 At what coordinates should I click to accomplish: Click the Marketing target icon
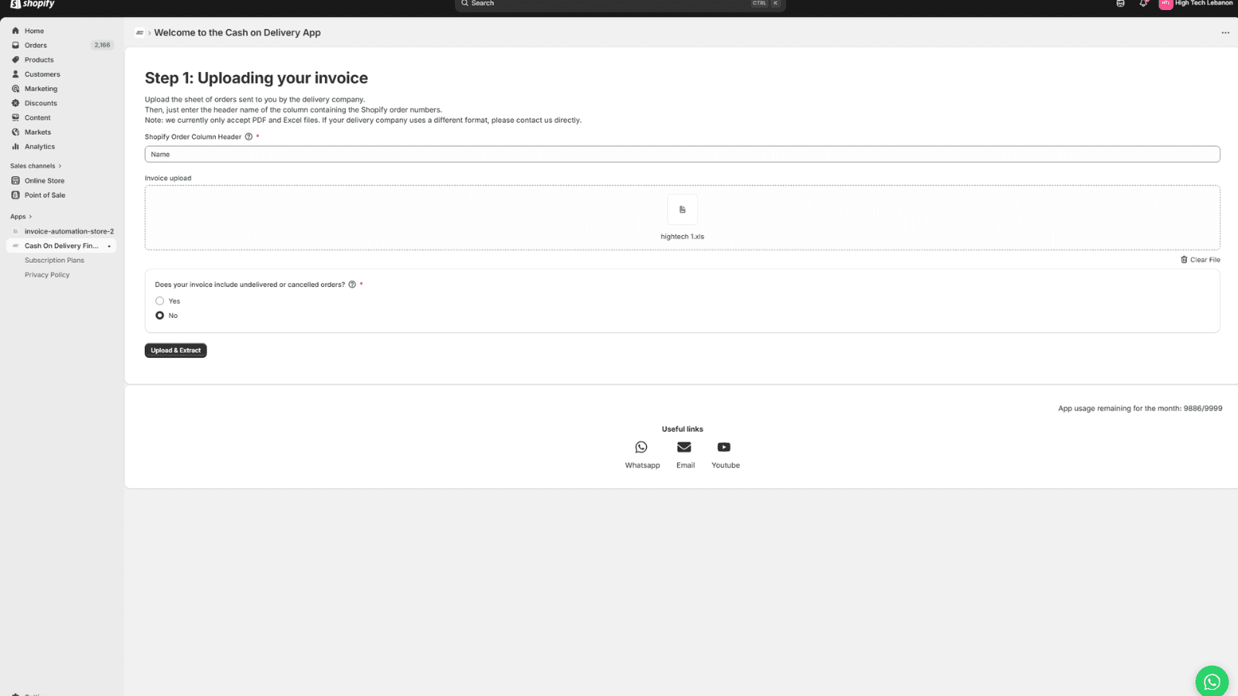(15, 89)
